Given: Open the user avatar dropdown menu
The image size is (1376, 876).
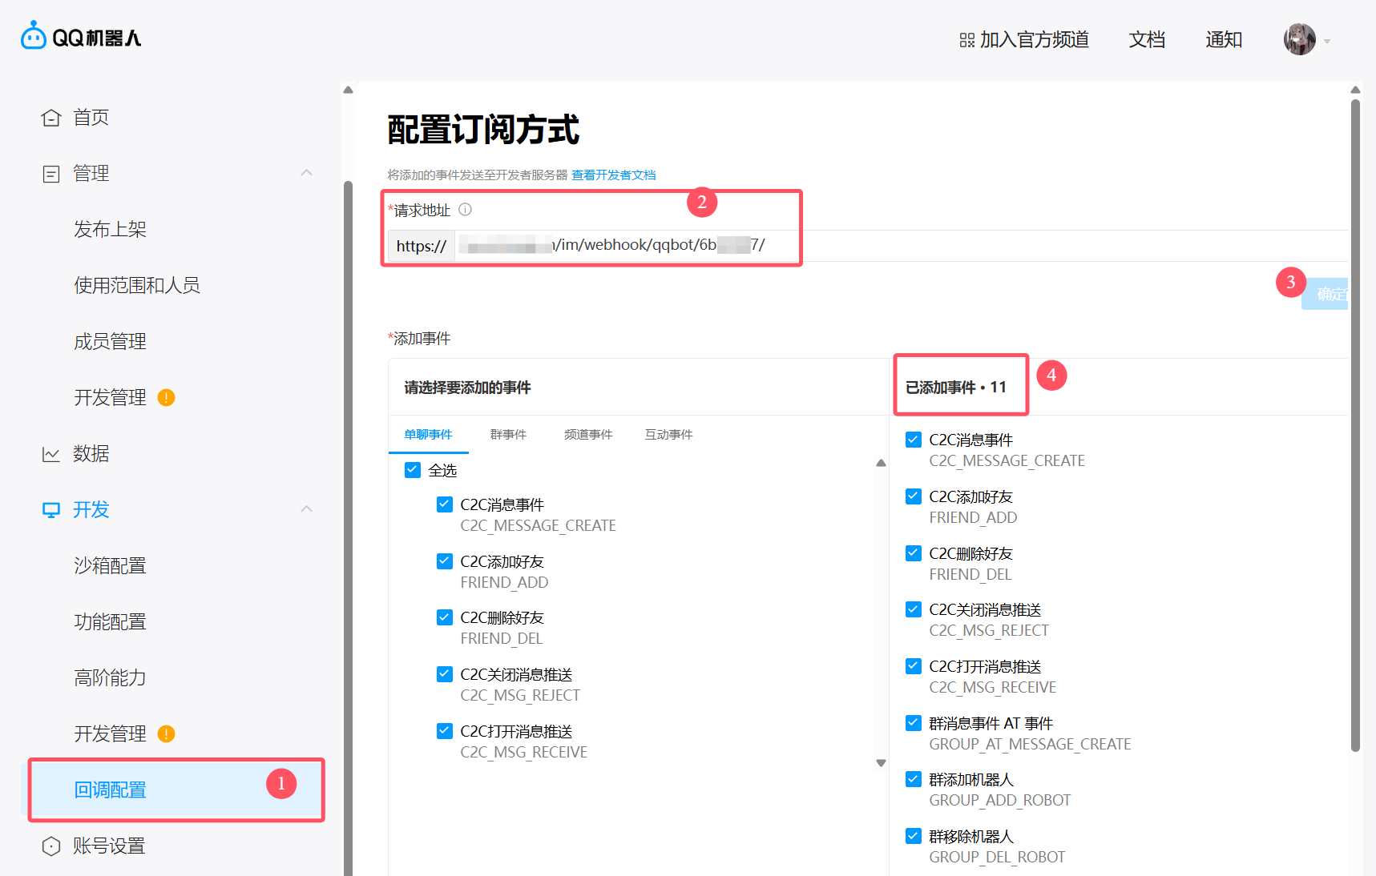Looking at the screenshot, I should click(1301, 38).
